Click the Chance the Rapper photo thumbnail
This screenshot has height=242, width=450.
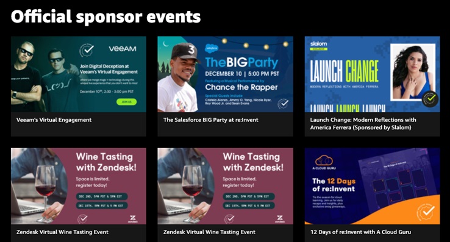pyautogui.click(x=178, y=77)
